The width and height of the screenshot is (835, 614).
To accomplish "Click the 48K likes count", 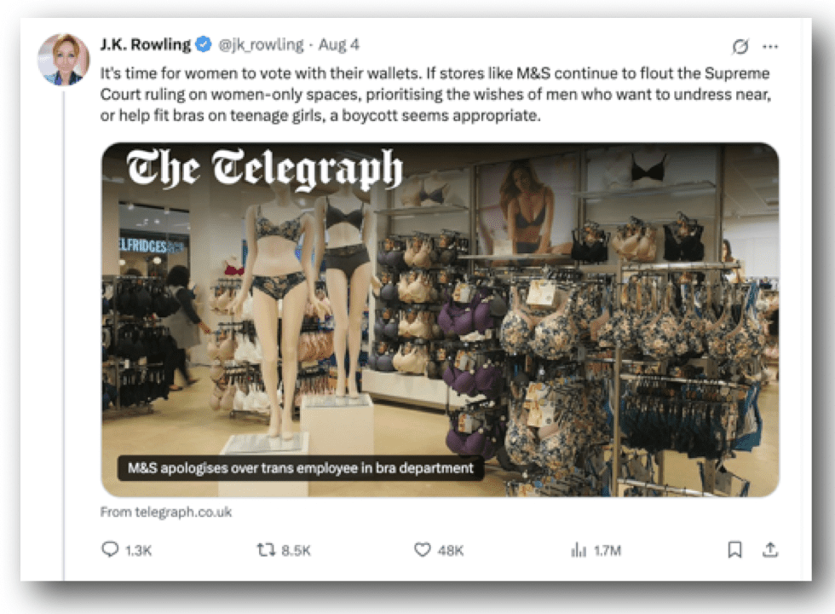I will tap(451, 551).
